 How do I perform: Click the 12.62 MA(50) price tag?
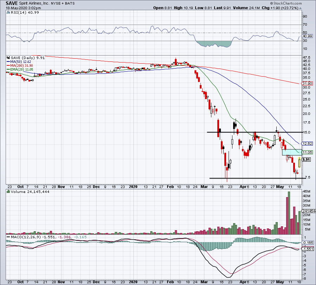307,143
